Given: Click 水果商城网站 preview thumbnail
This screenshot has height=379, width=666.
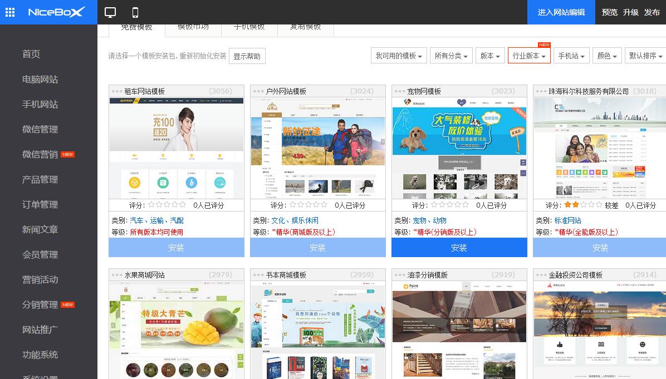Looking at the screenshot, I should click(177, 330).
